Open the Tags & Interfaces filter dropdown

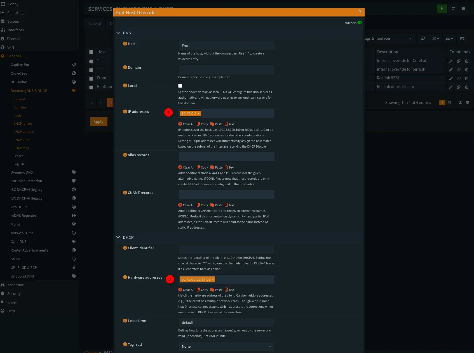390,38
